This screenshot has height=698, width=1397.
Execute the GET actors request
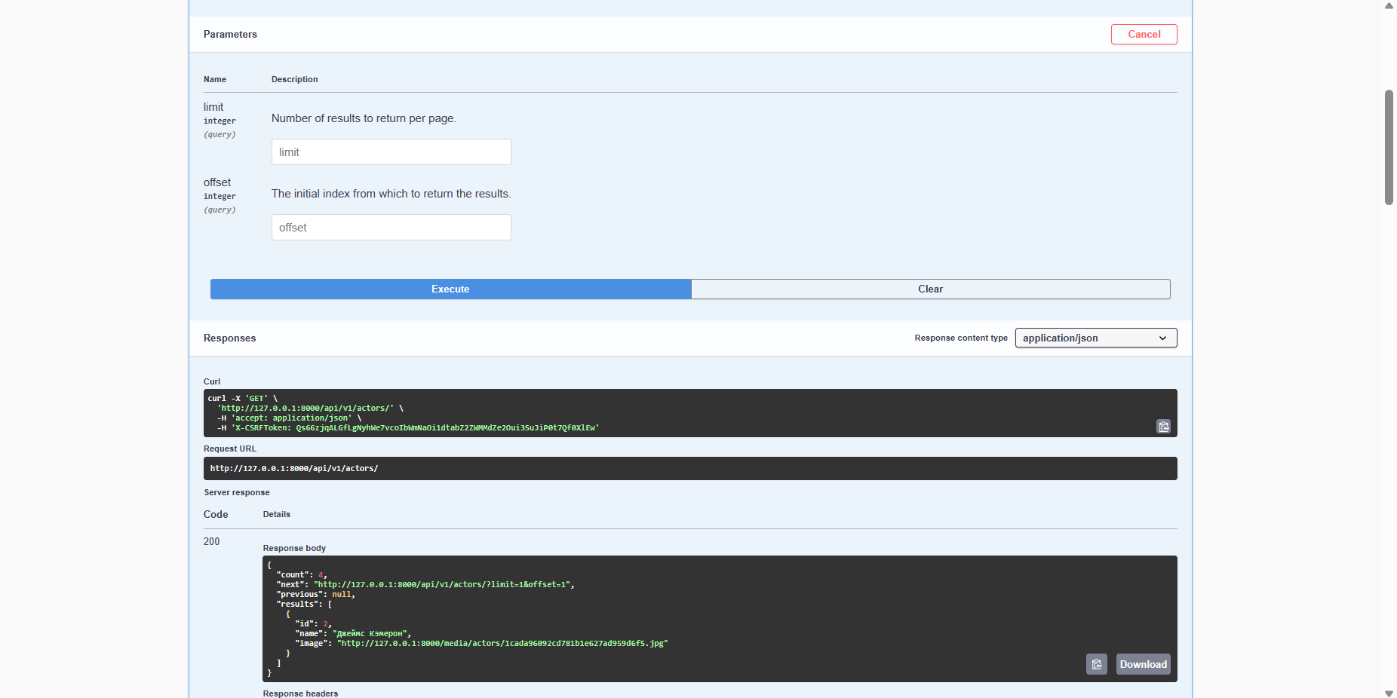[450, 289]
